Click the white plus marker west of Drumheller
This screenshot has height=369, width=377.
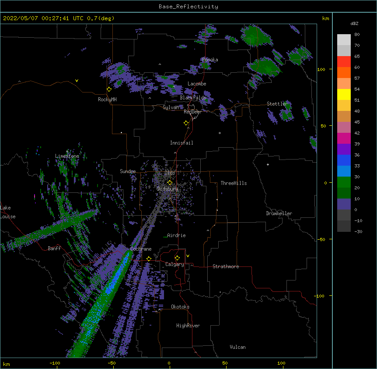coord(268,164)
